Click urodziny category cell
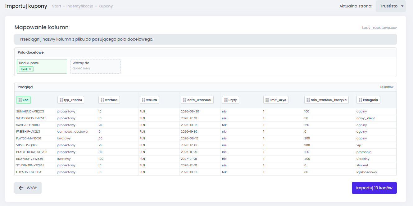 [x=363, y=159]
